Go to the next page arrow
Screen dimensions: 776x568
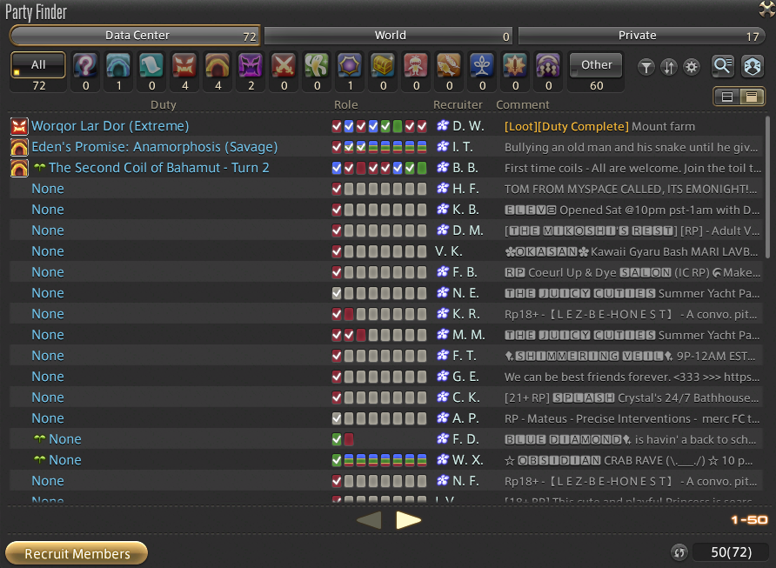[x=408, y=520]
